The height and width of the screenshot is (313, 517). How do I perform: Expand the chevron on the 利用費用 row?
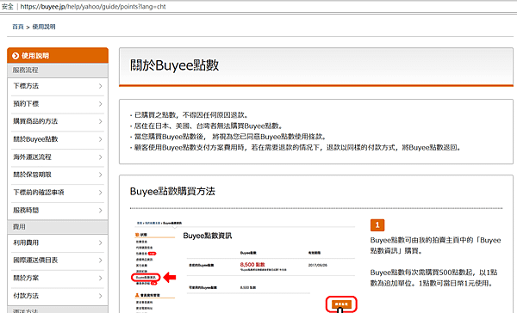(x=100, y=242)
